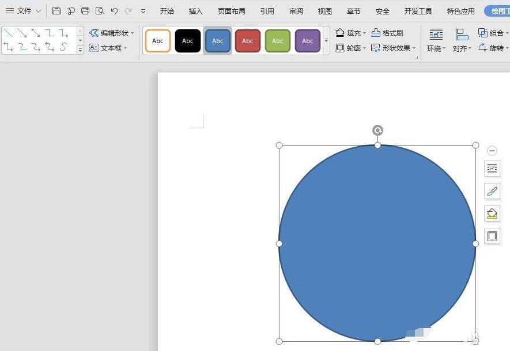Click the 文本框 (Text Box) button
The image size is (510, 351).
pyautogui.click(x=108, y=48)
